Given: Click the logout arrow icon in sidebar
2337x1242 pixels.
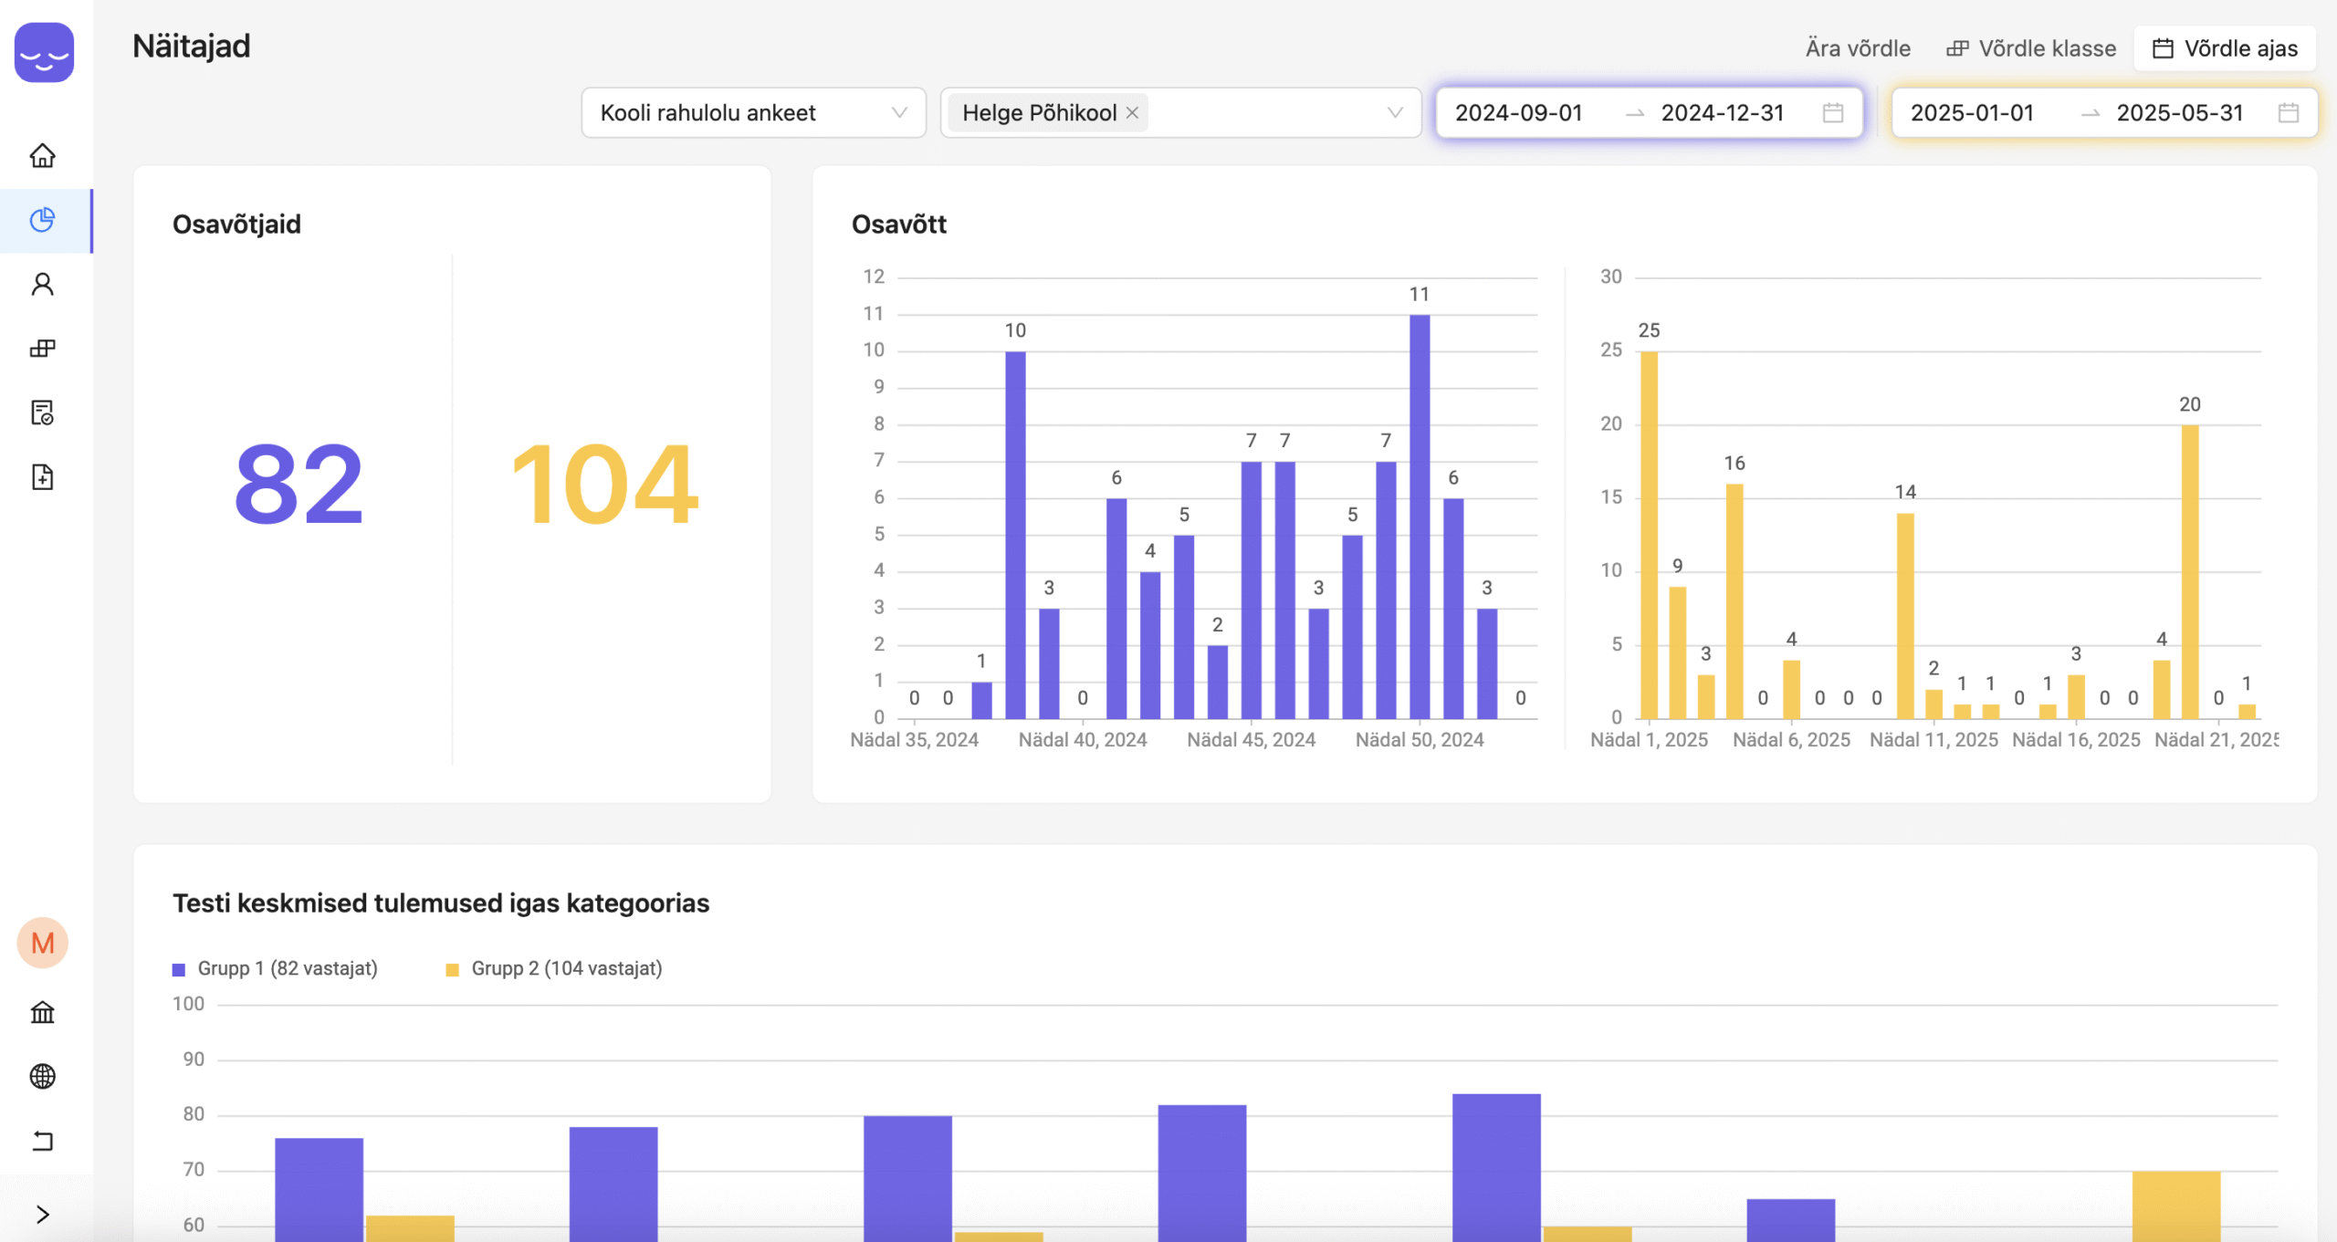Looking at the screenshot, I should coord(43,1141).
